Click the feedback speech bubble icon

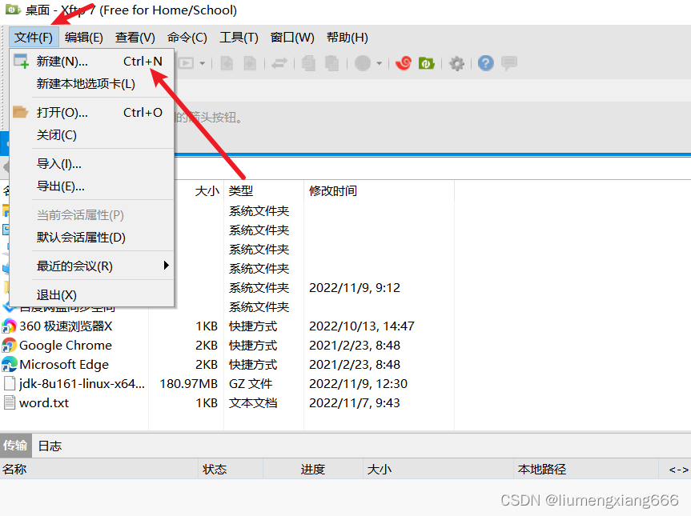click(x=509, y=63)
